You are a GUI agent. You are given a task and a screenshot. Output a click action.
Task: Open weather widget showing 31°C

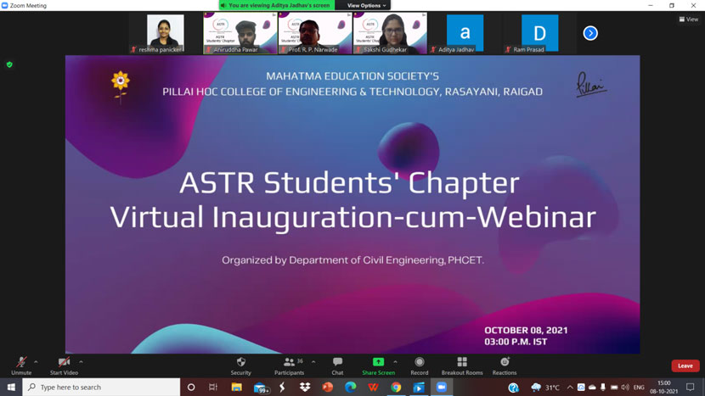tap(545, 387)
